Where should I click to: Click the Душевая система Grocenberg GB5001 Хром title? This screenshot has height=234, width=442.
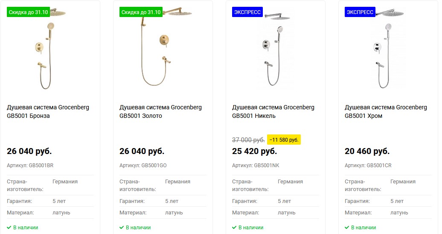click(386, 111)
